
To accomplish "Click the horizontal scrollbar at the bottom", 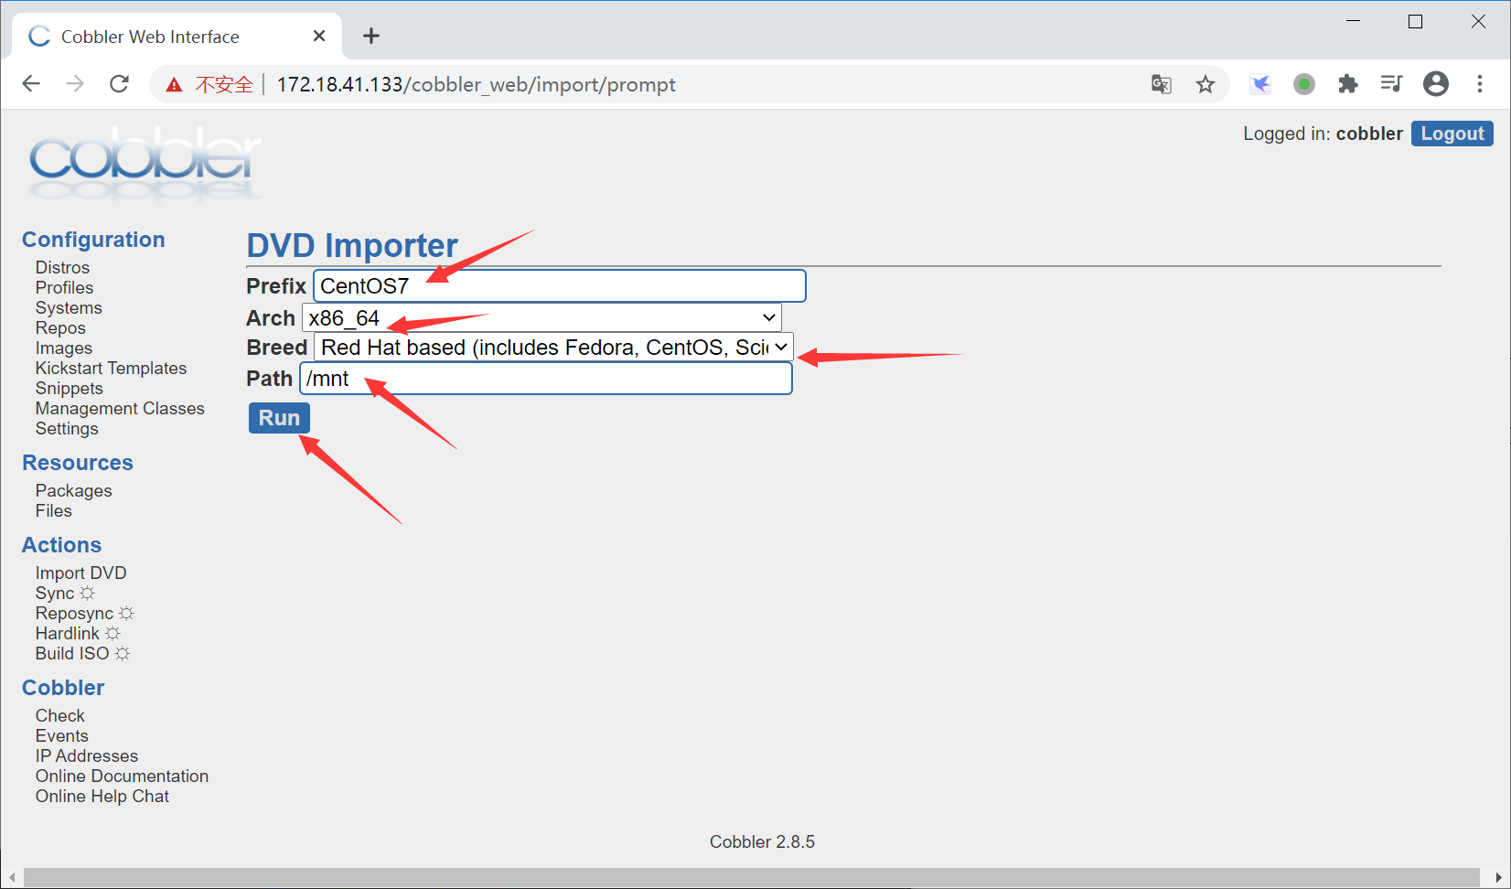I will [752, 877].
